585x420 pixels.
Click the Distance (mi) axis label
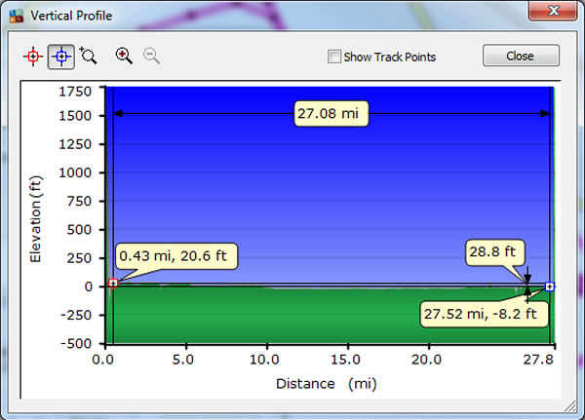327,383
